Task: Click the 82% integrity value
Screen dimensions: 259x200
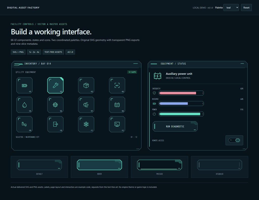Action: [x=242, y=89]
